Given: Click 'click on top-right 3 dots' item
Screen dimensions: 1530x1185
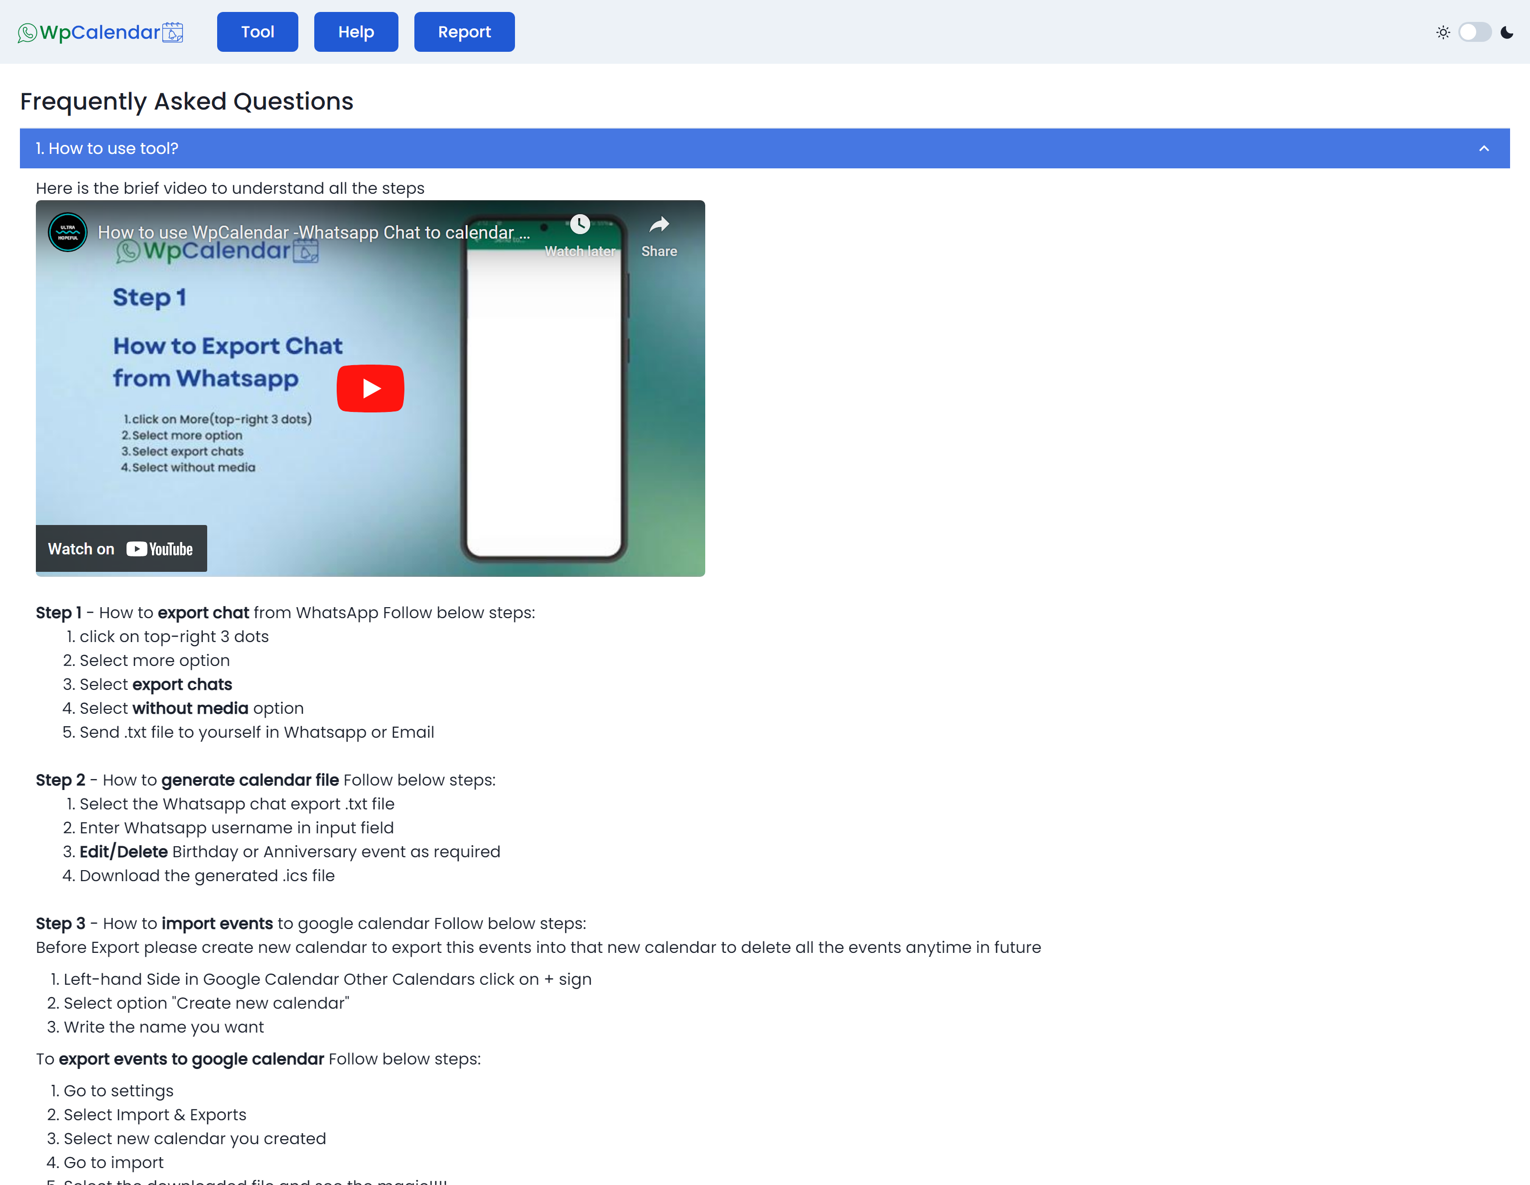Looking at the screenshot, I should click(x=174, y=636).
